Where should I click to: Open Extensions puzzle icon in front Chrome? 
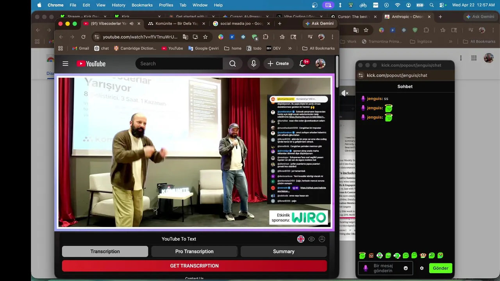click(x=266, y=37)
